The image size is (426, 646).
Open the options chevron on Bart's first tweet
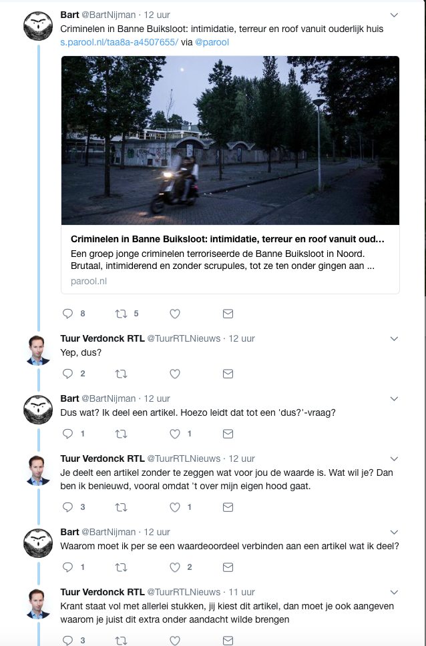click(394, 15)
